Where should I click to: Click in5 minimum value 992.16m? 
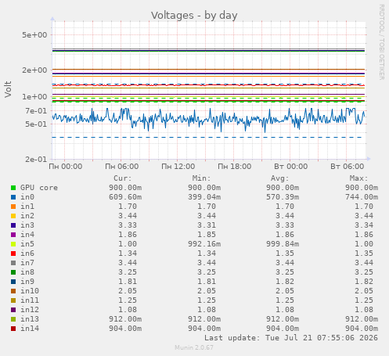pos(204,244)
